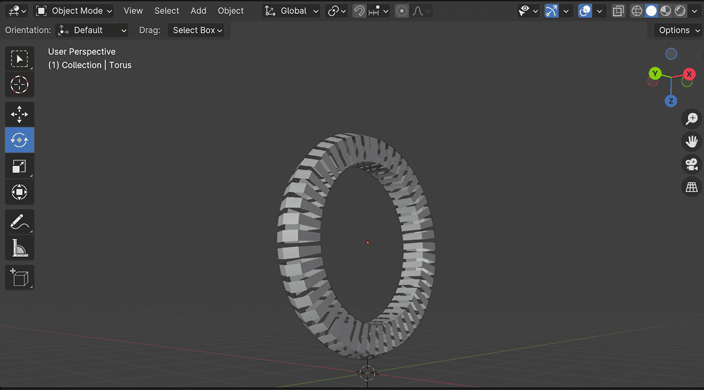Select the Annotate pencil tool
The height and width of the screenshot is (390, 704).
point(19,222)
